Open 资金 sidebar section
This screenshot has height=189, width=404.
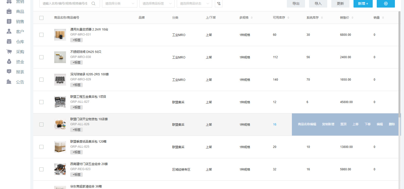[15, 62]
